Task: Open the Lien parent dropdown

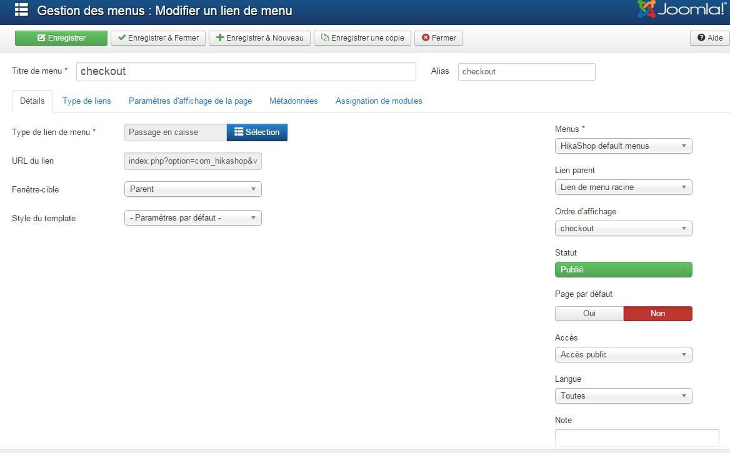Action: [623, 187]
